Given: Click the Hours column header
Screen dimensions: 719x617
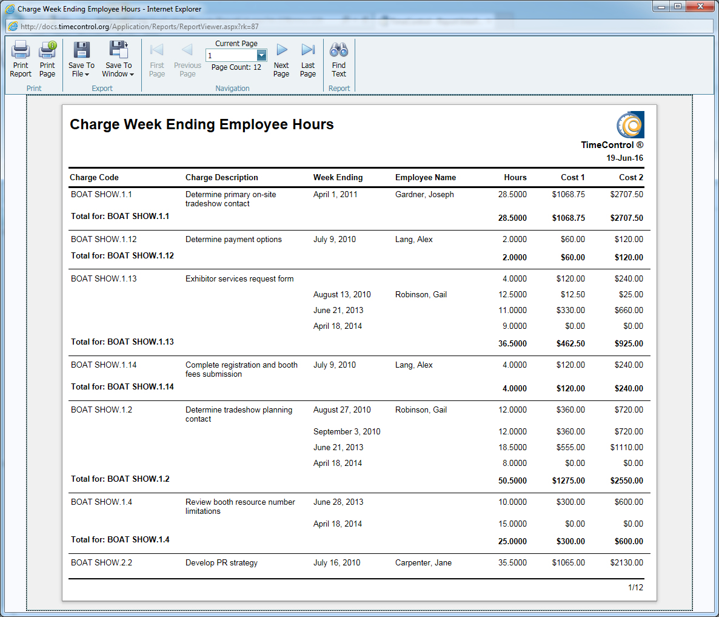Looking at the screenshot, I should (x=515, y=178).
